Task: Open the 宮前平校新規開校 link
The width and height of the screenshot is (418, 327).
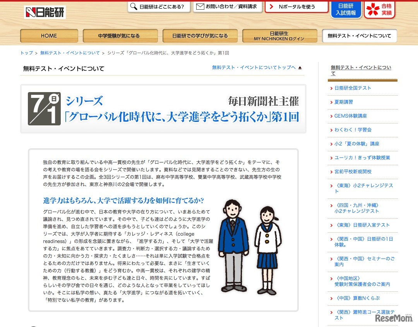Action: tap(353, 171)
